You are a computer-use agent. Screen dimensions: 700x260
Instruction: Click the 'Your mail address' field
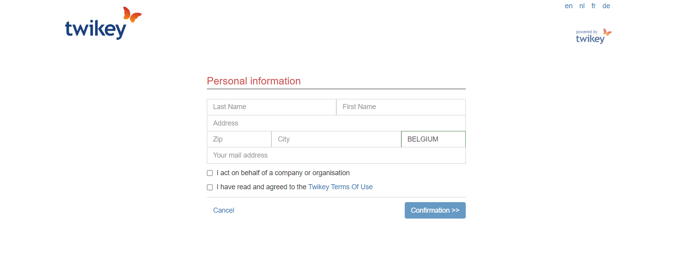(x=336, y=156)
